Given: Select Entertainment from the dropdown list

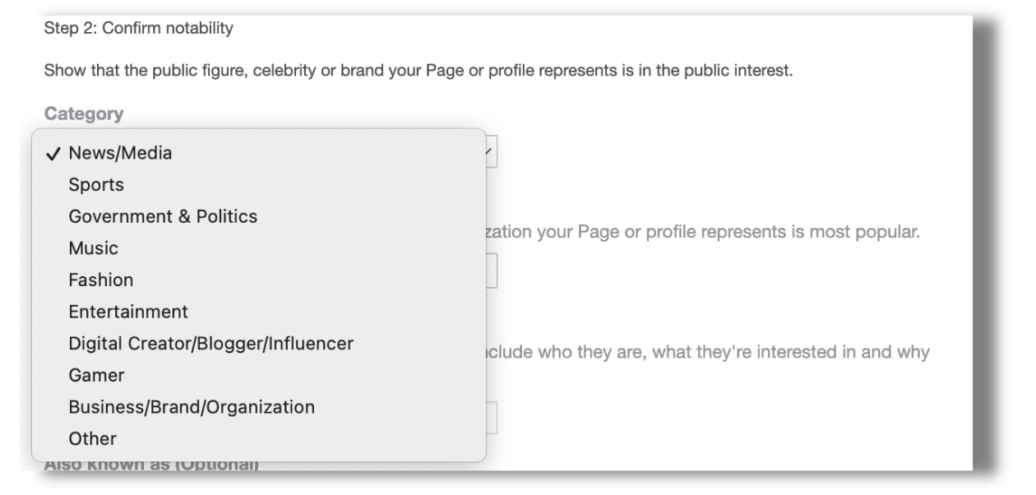Looking at the screenshot, I should coord(128,312).
